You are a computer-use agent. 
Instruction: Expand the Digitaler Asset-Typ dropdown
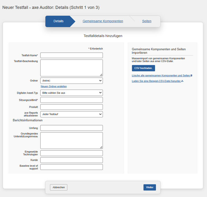(72, 93)
